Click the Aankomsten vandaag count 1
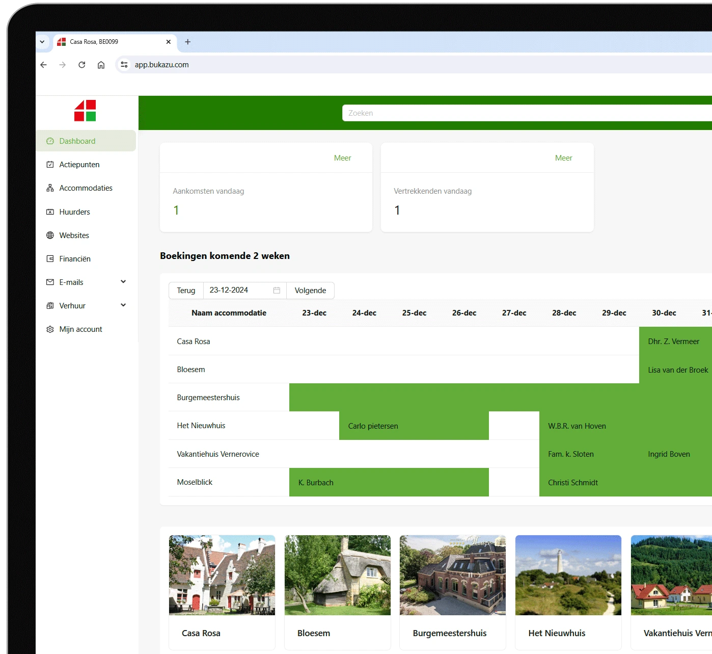The width and height of the screenshot is (712, 654). [x=176, y=211]
